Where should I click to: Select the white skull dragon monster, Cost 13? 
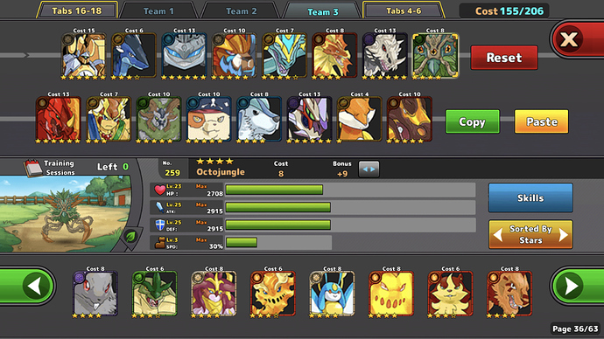pyautogui.click(x=385, y=56)
